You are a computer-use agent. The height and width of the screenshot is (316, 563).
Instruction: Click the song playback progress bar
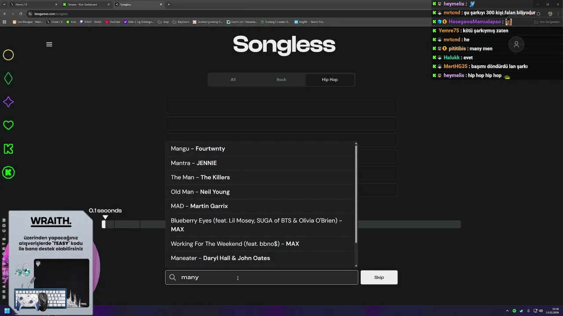(281, 224)
